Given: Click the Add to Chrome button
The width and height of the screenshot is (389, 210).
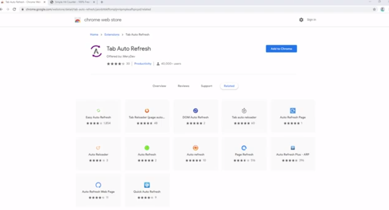Looking at the screenshot, I should coord(281,49).
